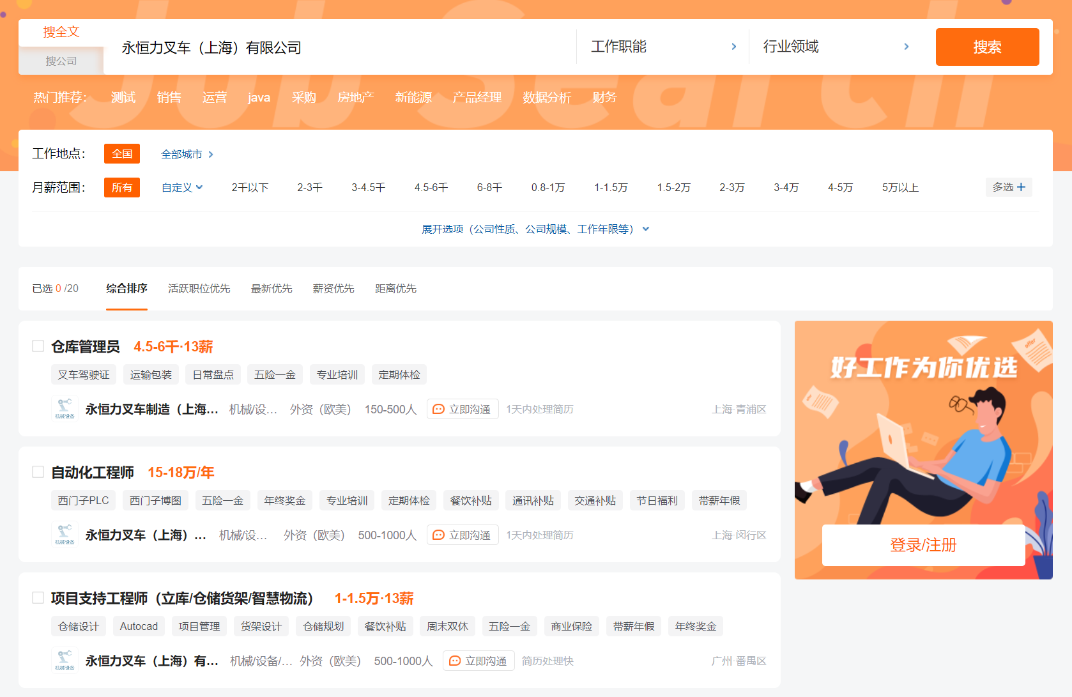Click hot keyword 产品经理
Image resolution: width=1072 pixels, height=697 pixels.
tap(477, 97)
